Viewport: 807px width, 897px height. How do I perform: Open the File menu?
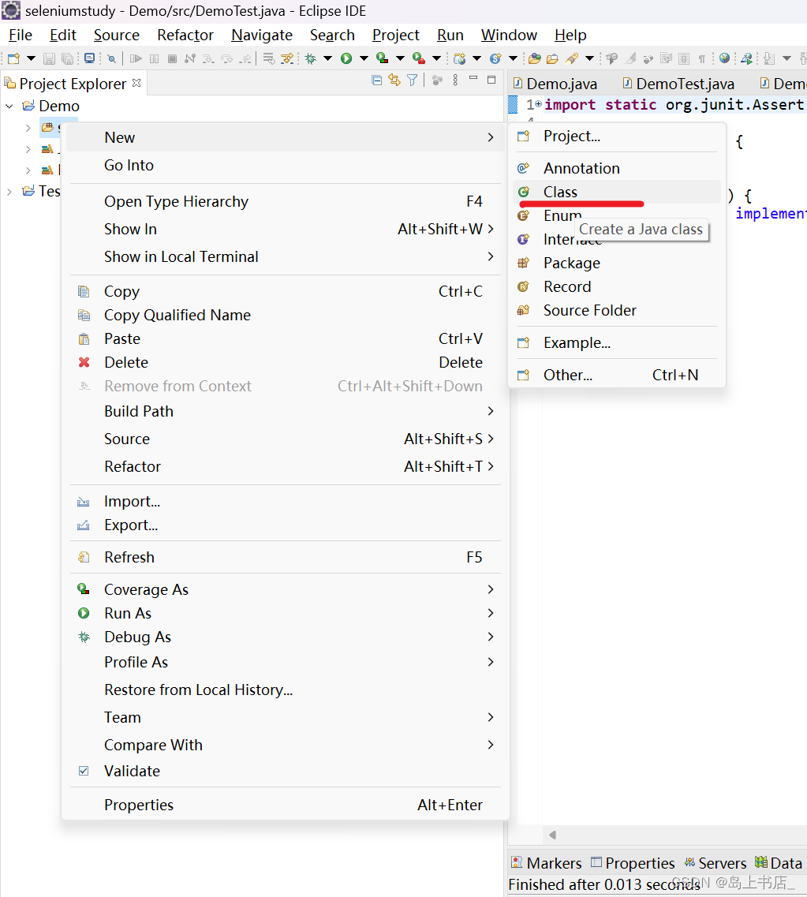click(21, 35)
